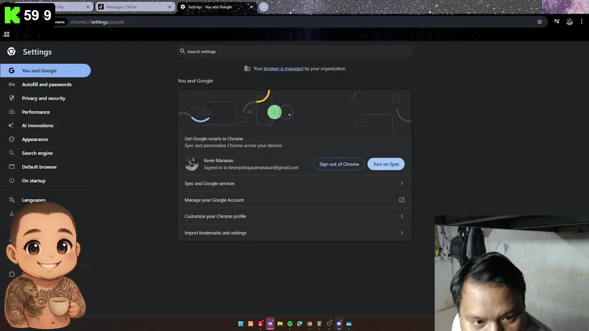Screen dimensions: 589x331
Task: Click the You and Google sidebar icon
Action: (12, 70)
